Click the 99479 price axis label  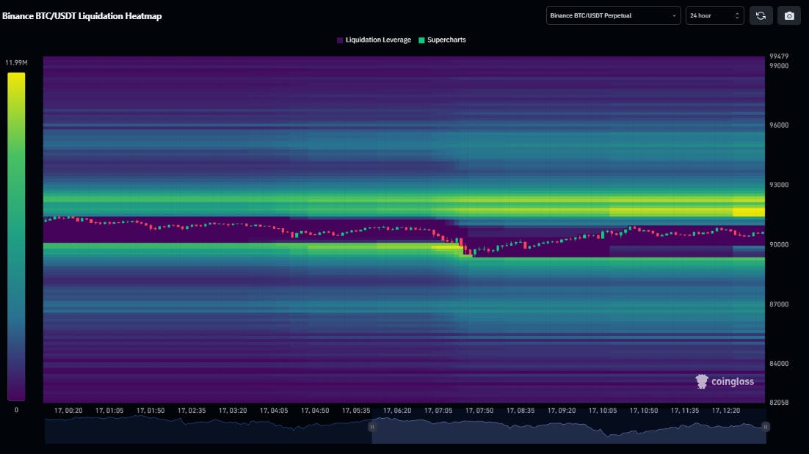(x=779, y=56)
